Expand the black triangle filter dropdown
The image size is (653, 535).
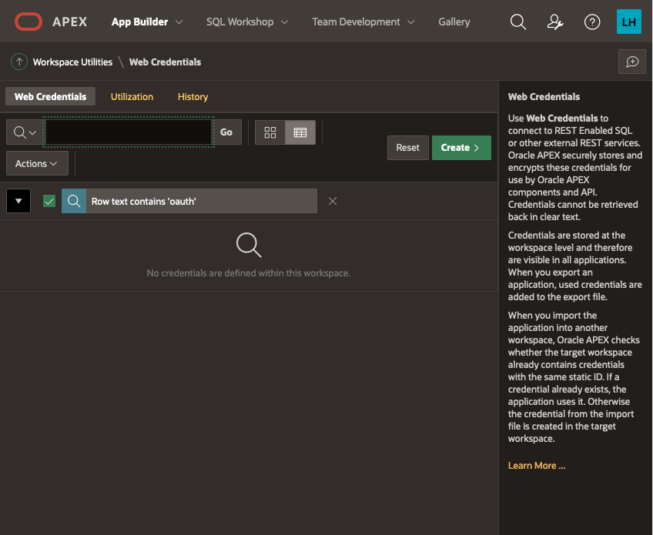(17, 200)
